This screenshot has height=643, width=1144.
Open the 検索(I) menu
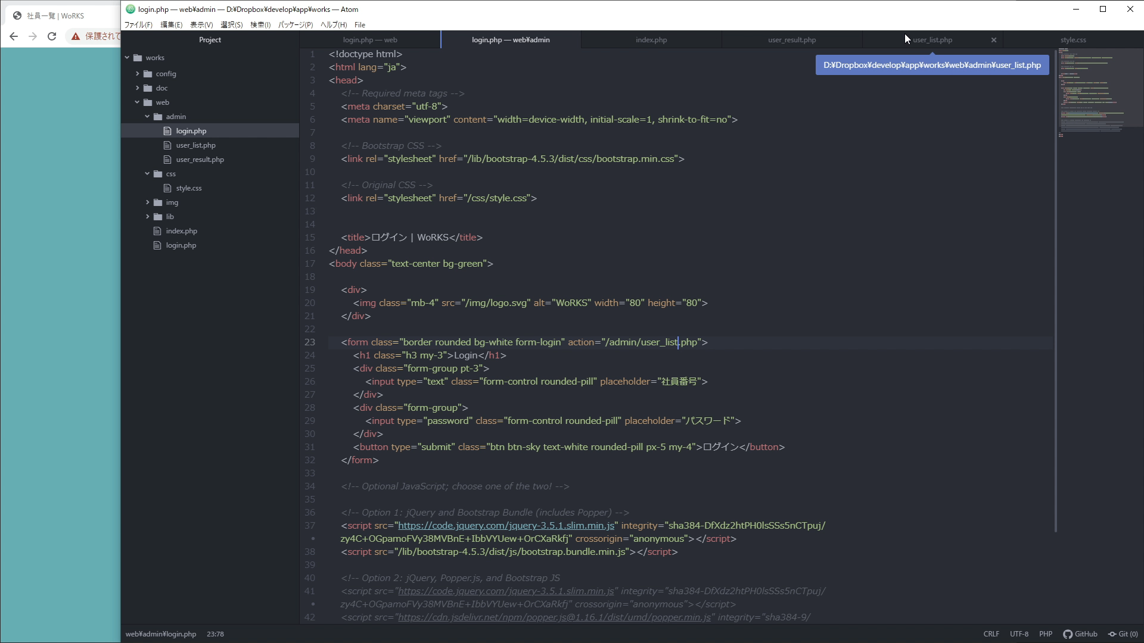click(260, 25)
